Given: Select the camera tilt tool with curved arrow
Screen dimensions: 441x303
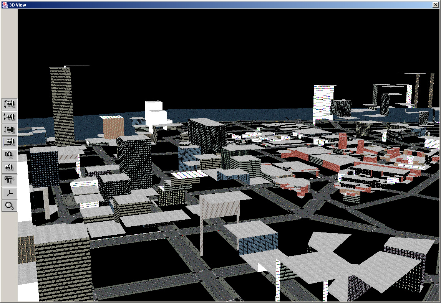Looking at the screenshot, I should 9,104.
